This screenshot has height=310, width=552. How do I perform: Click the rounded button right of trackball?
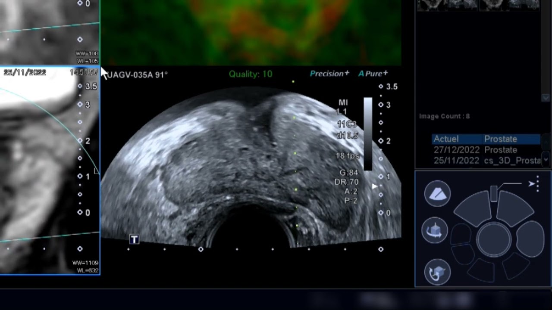530,239
